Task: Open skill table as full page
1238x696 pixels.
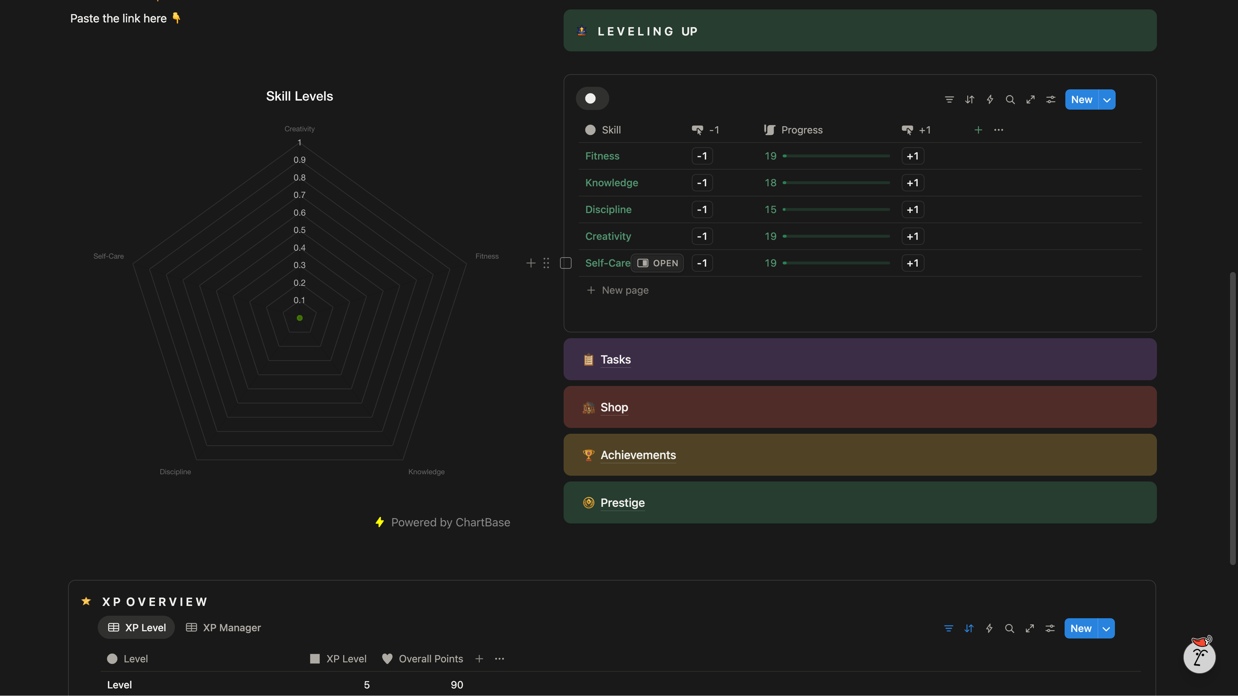Action: tap(1030, 99)
